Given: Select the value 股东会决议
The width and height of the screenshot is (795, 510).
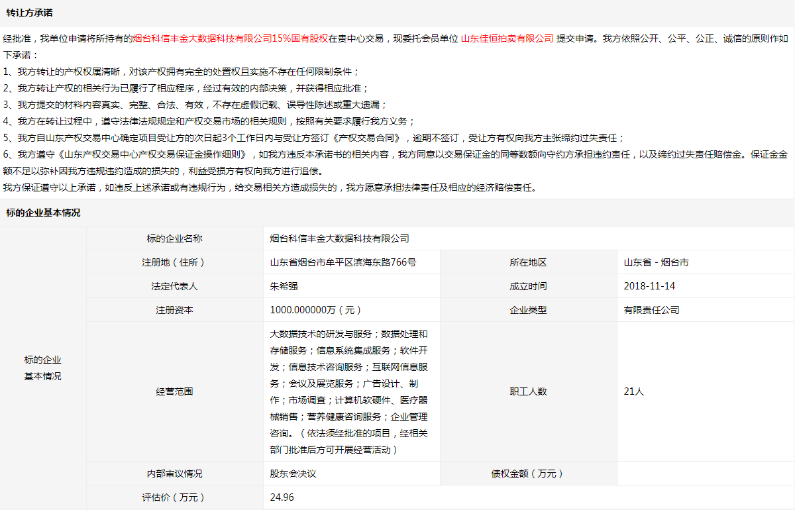Looking at the screenshot, I should pos(293,474).
